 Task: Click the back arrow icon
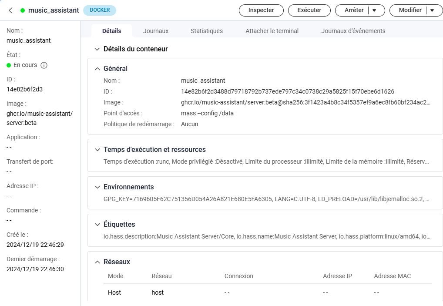point(10,10)
